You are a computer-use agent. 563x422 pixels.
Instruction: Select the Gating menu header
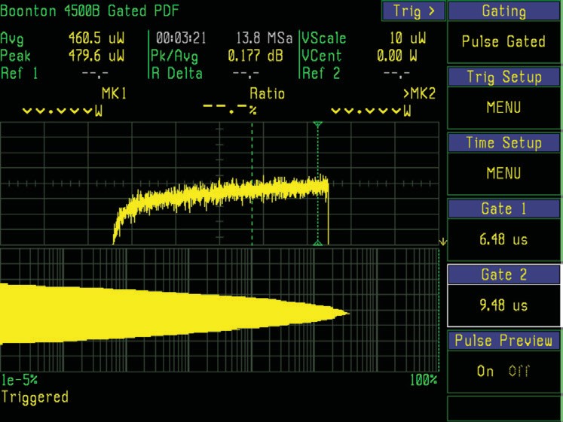503,11
